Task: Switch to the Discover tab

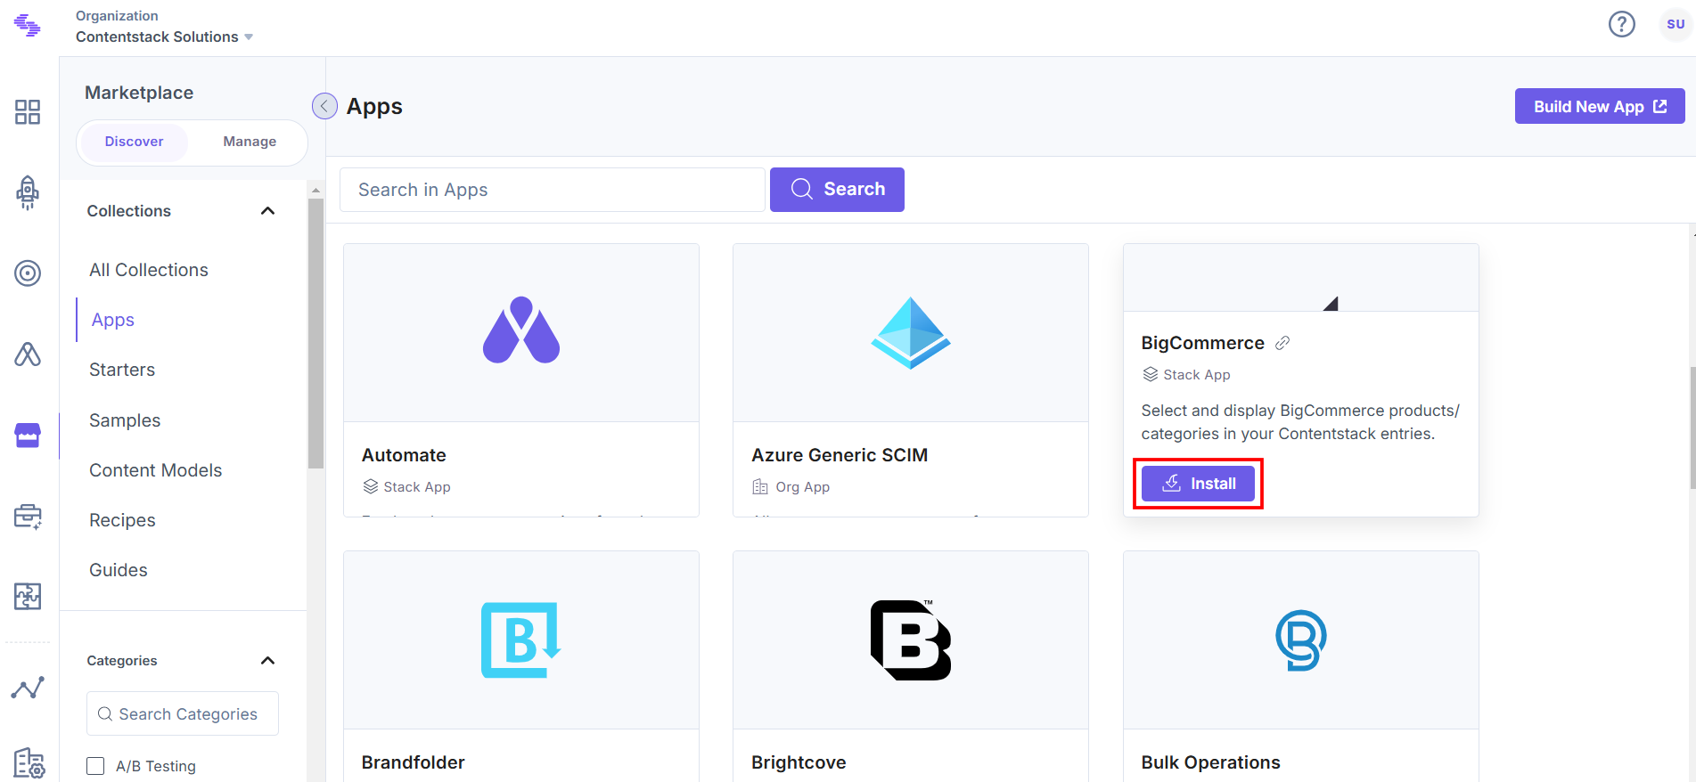Action: tap(134, 142)
